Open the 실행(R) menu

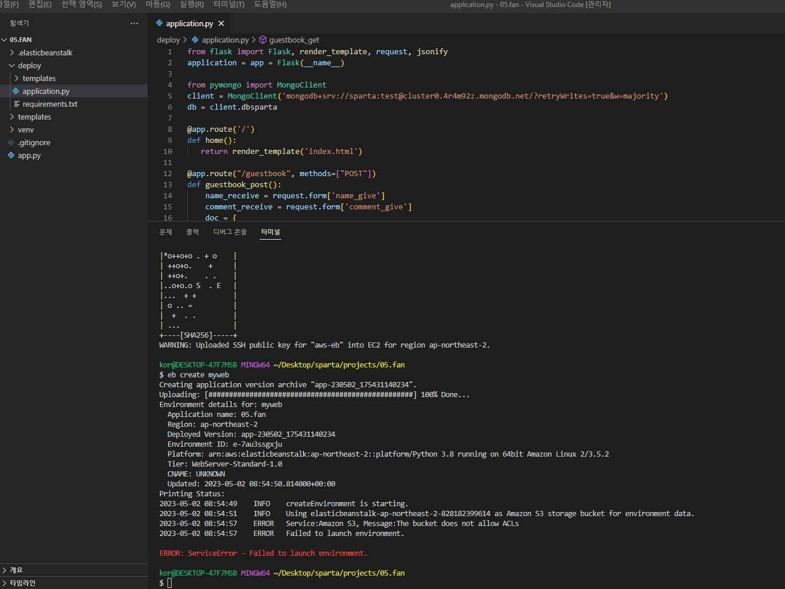(192, 4)
